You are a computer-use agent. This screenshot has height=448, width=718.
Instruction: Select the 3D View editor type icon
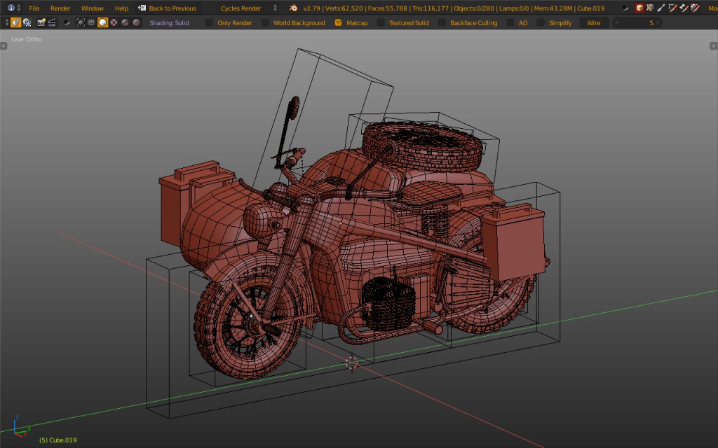pos(15,22)
